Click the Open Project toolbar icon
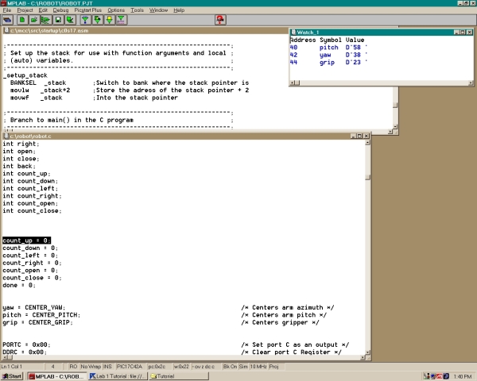Image resolution: width=477 pixels, height=381 pixels. pos(33,20)
